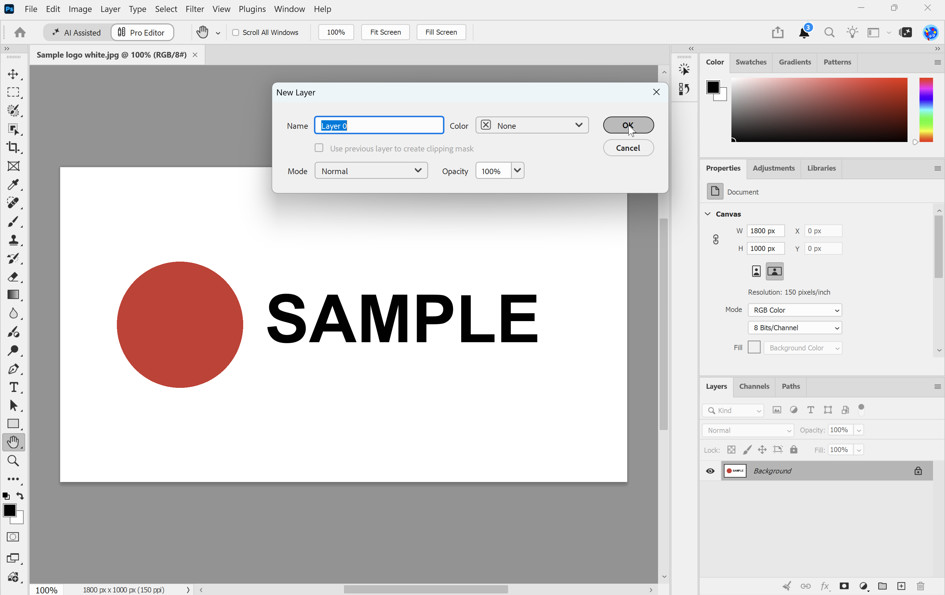Select the Eraser tool

coord(13,277)
